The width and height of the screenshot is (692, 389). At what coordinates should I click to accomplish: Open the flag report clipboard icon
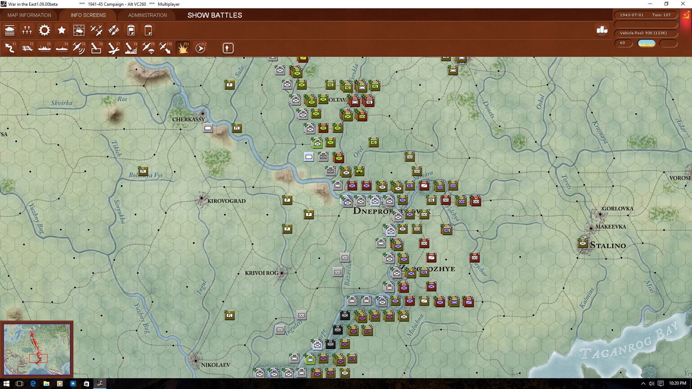(x=131, y=30)
